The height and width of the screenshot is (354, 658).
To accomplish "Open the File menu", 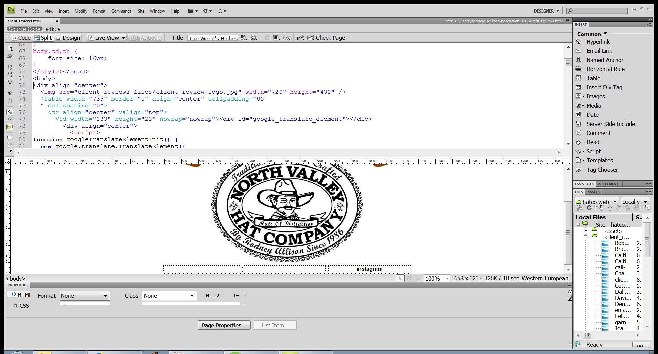I will coord(24,11).
